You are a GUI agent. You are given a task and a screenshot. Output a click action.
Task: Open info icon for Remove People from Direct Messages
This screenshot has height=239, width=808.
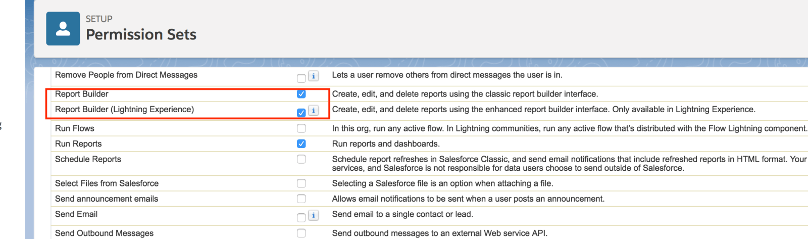tap(314, 76)
